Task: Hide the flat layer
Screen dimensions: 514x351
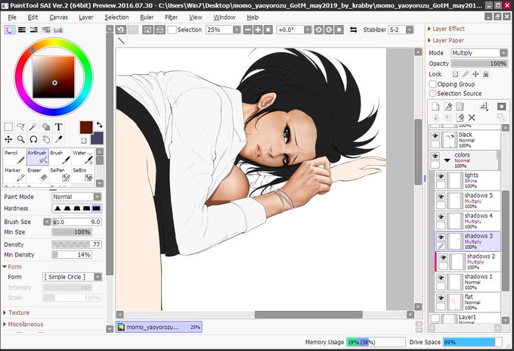Action: click(x=441, y=298)
